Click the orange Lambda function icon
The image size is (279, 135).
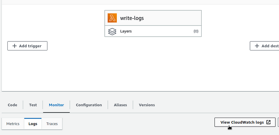[x=112, y=18]
